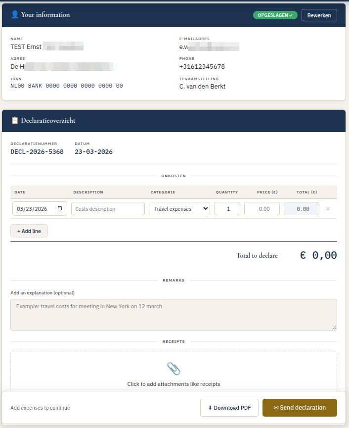The width and height of the screenshot is (349, 428).
Task: Click the Total amount field in row
Action: [301, 209]
